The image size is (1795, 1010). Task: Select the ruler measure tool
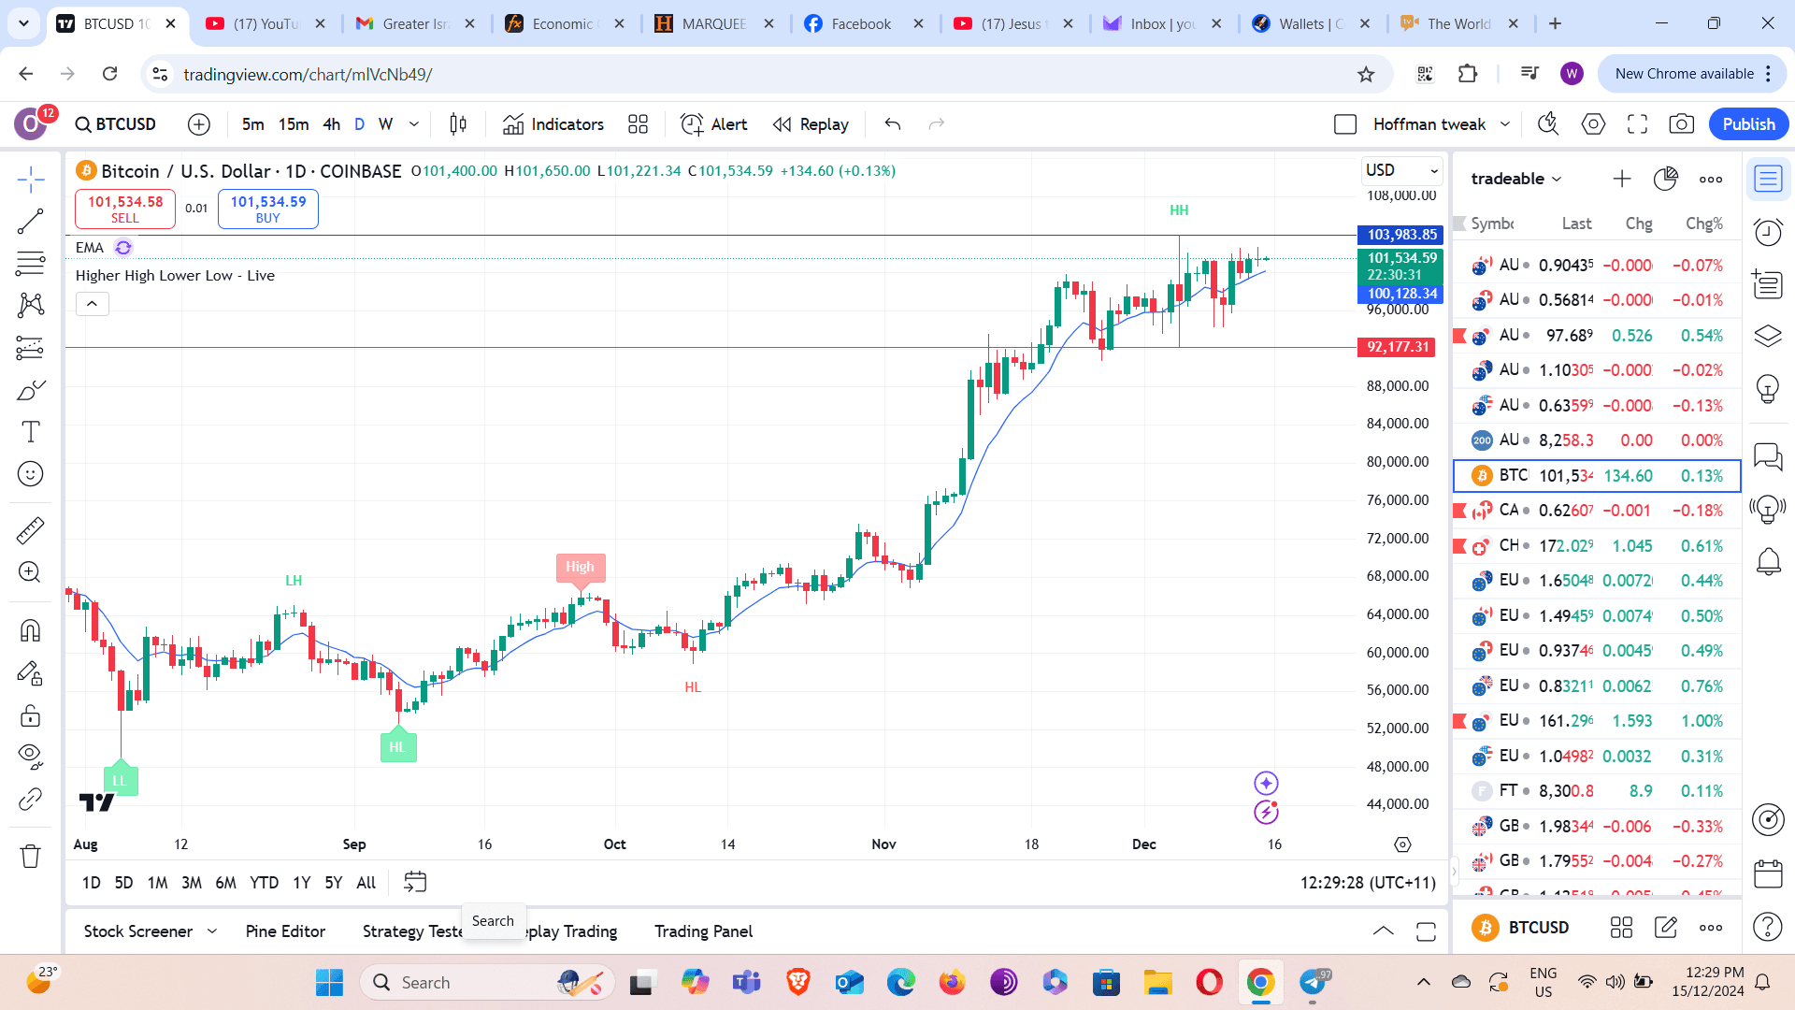click(31, 530)
